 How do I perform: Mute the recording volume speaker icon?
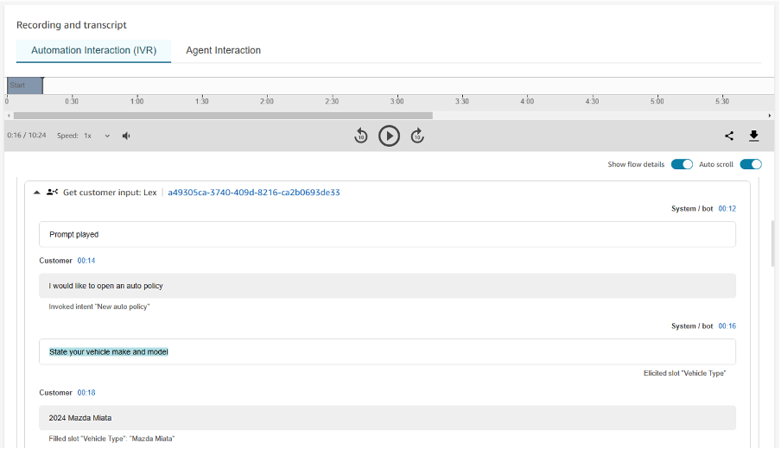click(126, 136)
